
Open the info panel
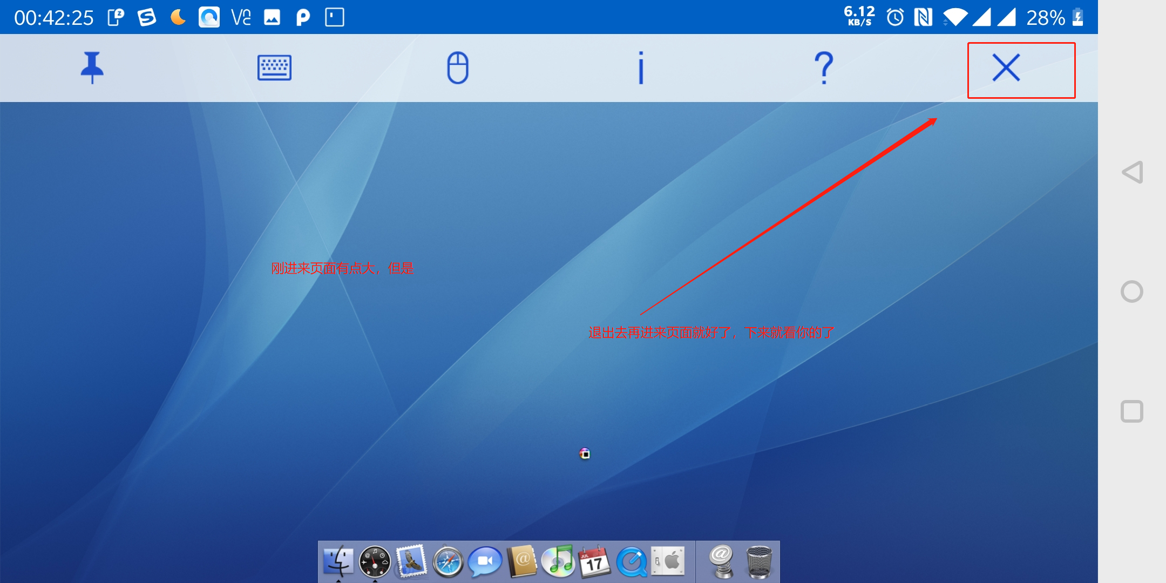(x=641, y=67)
